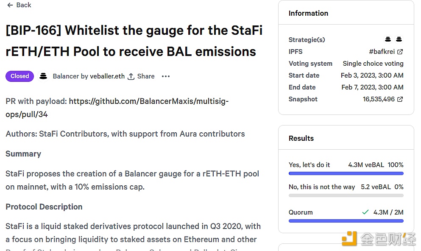
Task: Click the 16,535,496 snapshot block number
Action: [x=379, y=99]
